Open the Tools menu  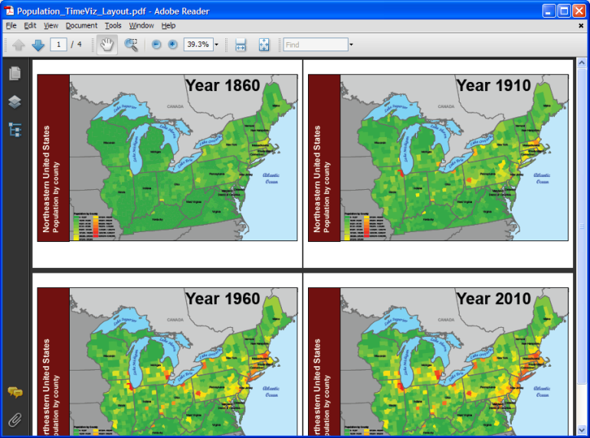tap(113, 25)
